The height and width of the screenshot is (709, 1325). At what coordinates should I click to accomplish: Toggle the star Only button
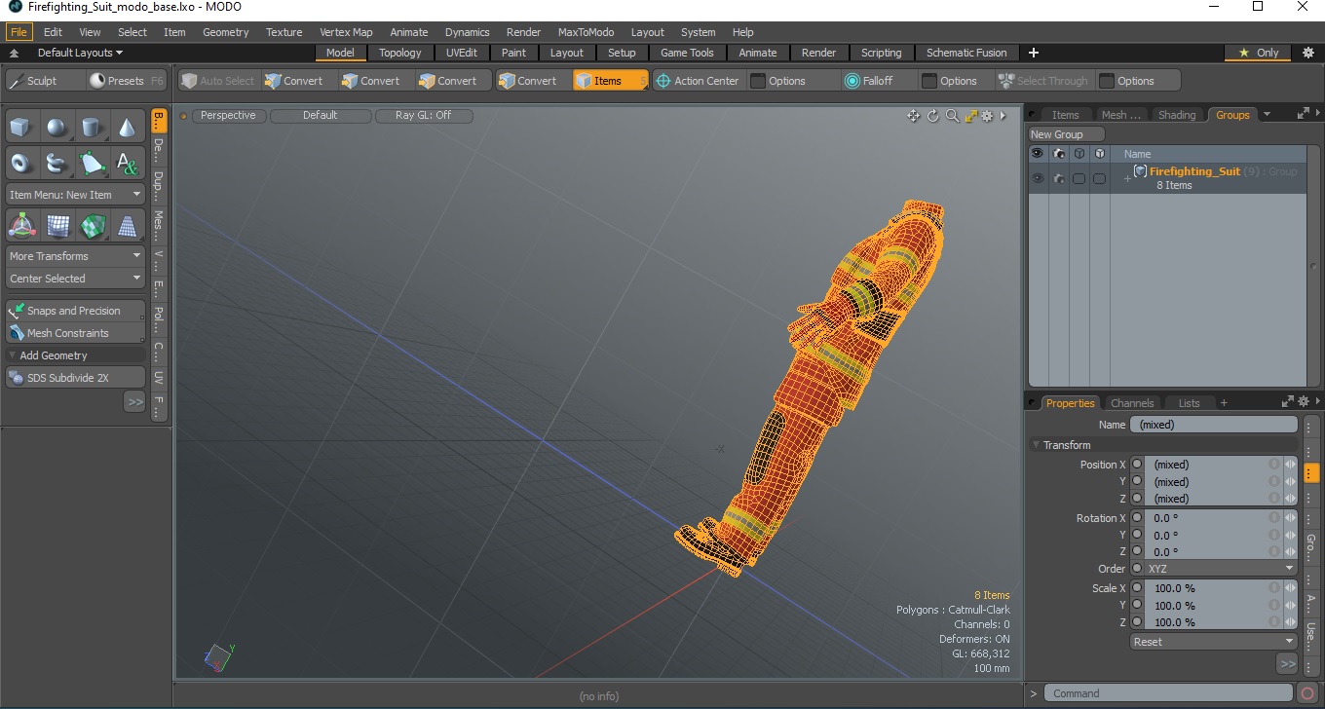click(x=1259, y=53)
